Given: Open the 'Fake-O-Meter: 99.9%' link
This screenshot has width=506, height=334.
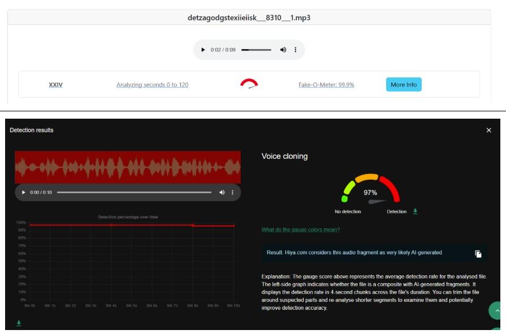Looking at the screenshot, I should (x=326, y=85).
